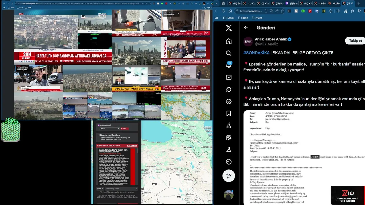Open the Epstein email image in post
This screenshot has width=365, height=205.
(304, 157)
